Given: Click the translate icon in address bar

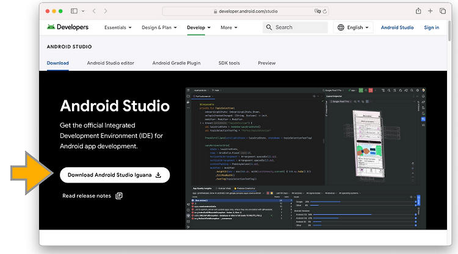Looking at the screenshot, I should (317, 11).
